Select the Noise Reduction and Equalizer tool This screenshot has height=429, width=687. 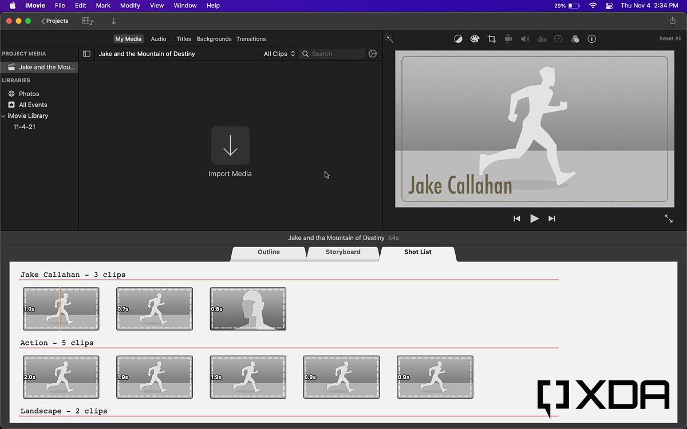(x=542, y=38)
